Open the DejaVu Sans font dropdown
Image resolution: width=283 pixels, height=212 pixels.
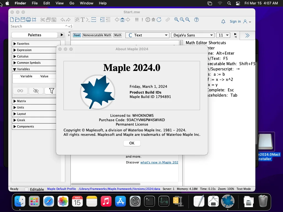(x=193, y=35)
